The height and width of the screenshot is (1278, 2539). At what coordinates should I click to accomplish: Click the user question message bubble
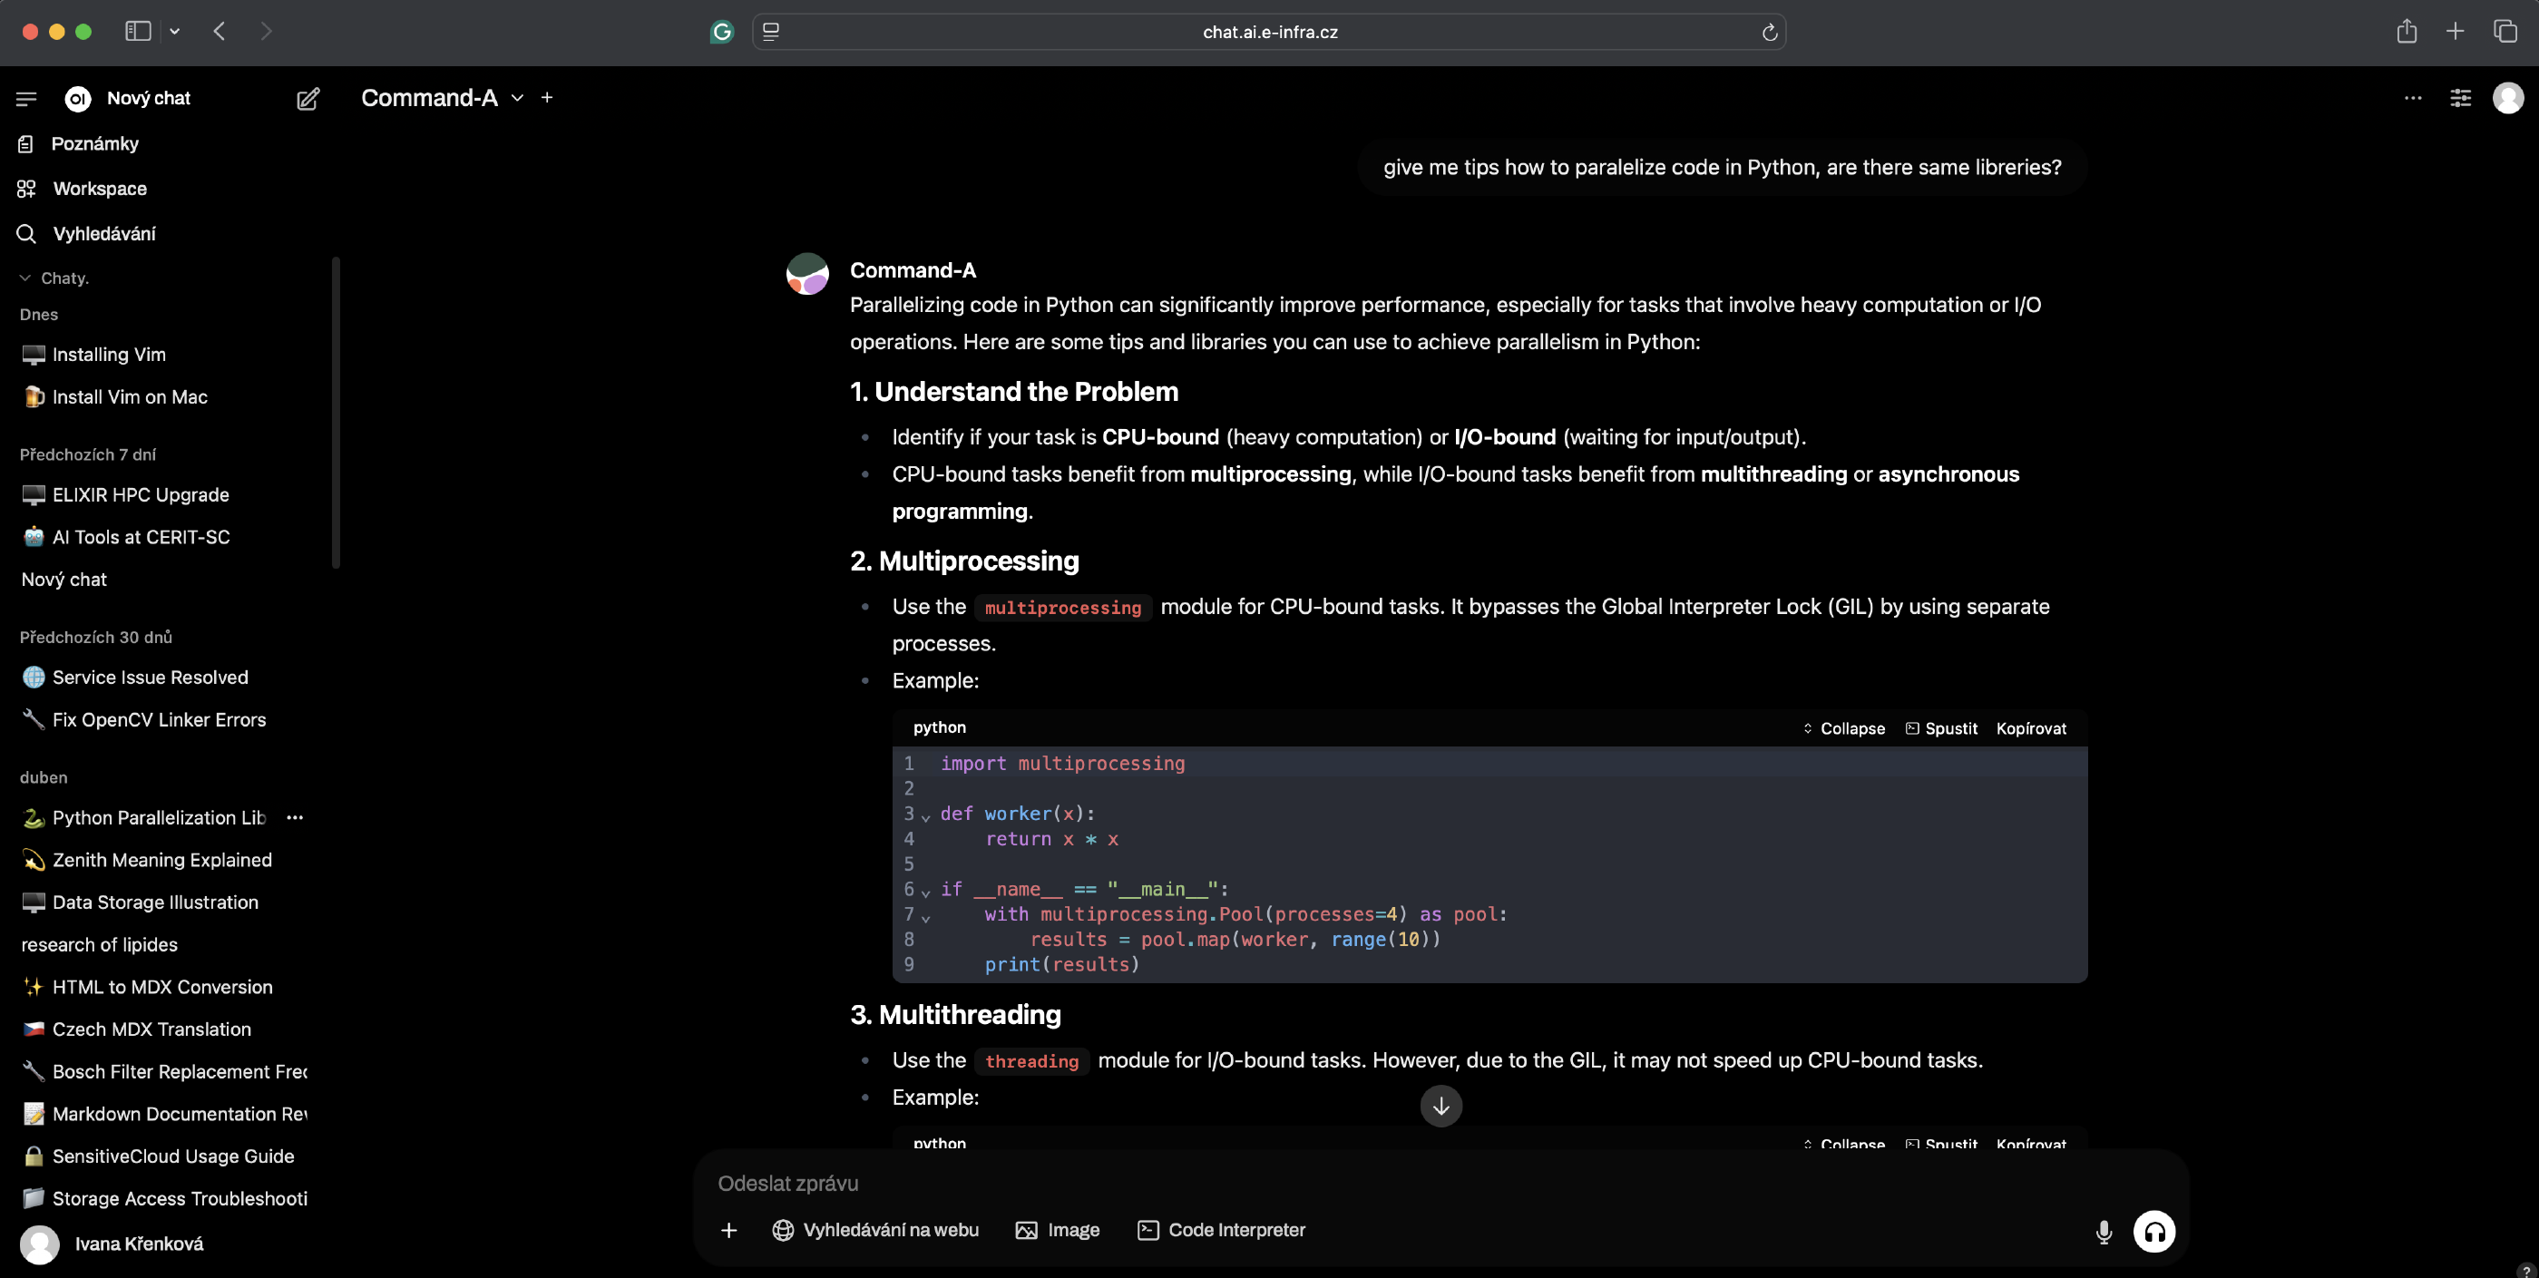(1722, 168)
